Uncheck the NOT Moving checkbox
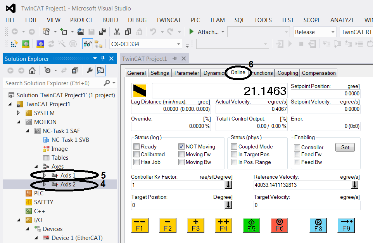Image resolution: width=373 pixels, height=243 pixels. [181, 146]
